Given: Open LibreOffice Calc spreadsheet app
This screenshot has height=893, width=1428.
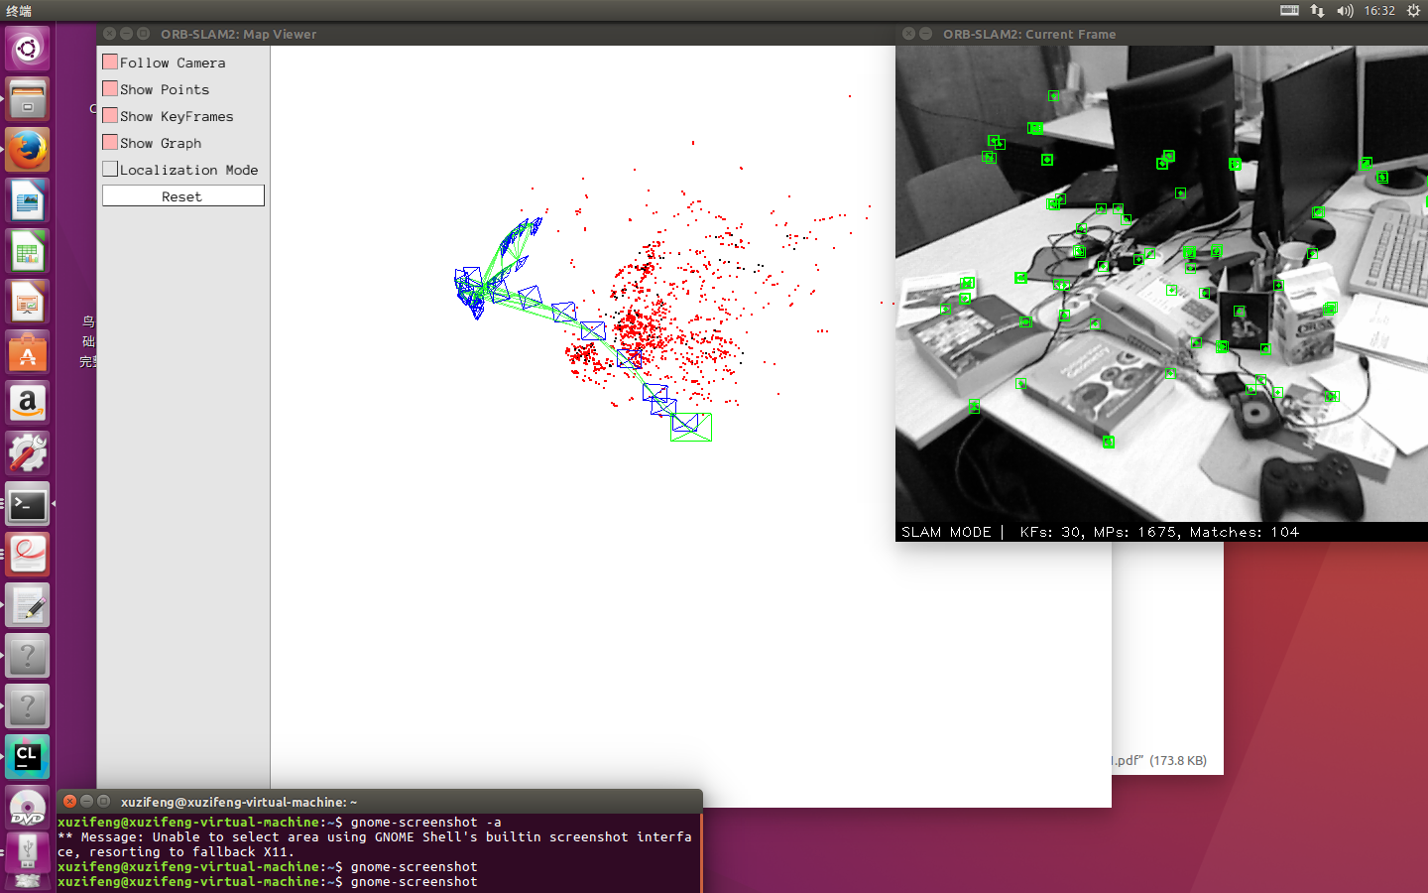Looking at the screenshot, I should tap(27, 251).
